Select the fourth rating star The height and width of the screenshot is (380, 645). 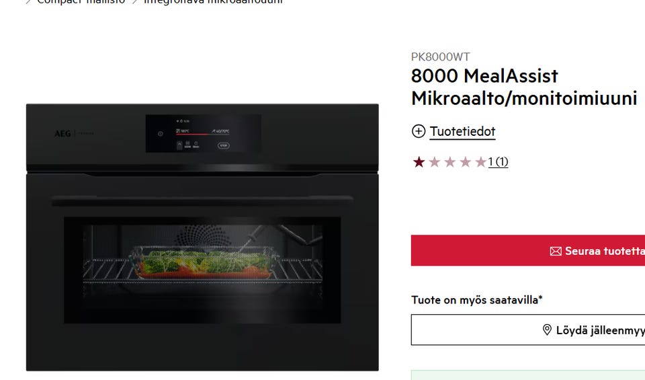click(x=465, y=162)
